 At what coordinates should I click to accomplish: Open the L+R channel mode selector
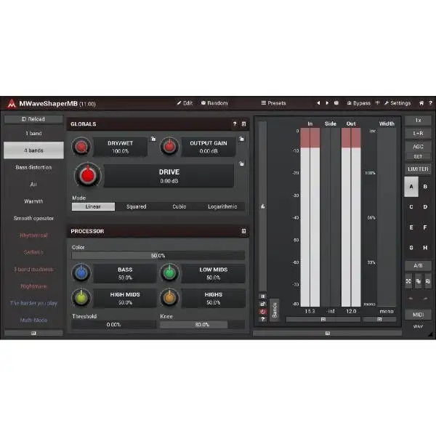(x=418, y=134)
